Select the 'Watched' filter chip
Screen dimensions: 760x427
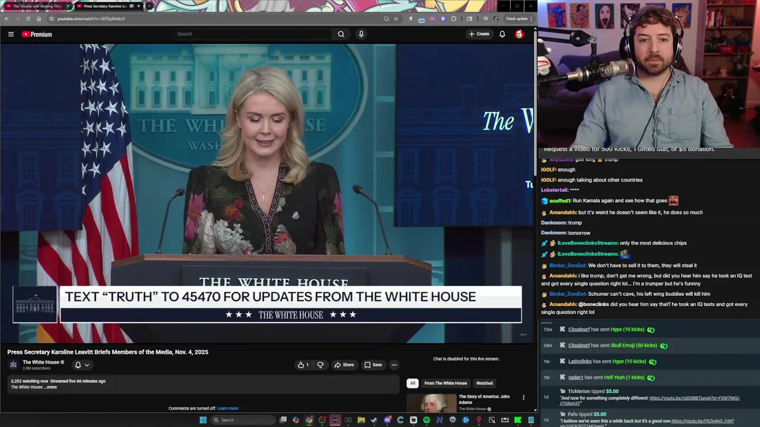[x=484, y=383]
